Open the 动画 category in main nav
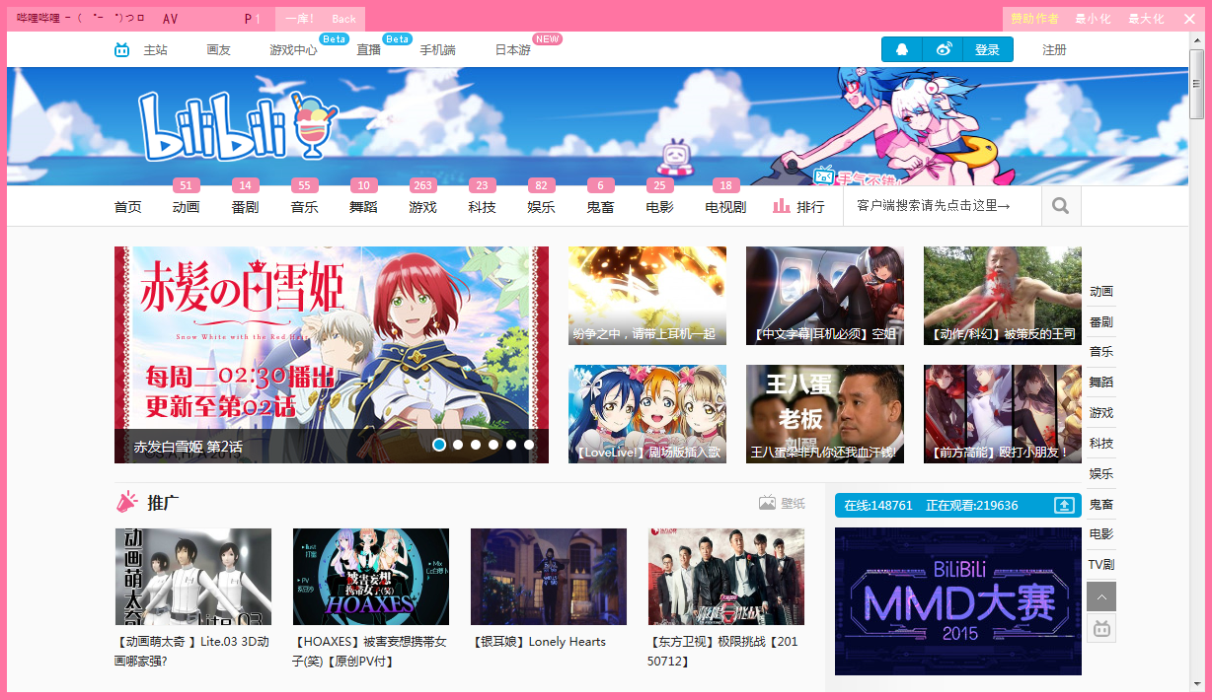This screenshot has height=700, width=1212. pos(186,207)
